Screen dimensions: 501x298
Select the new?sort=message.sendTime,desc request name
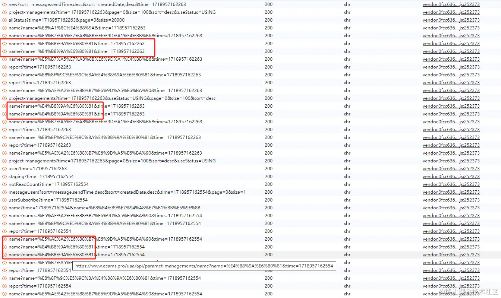[x=97, y=4]
